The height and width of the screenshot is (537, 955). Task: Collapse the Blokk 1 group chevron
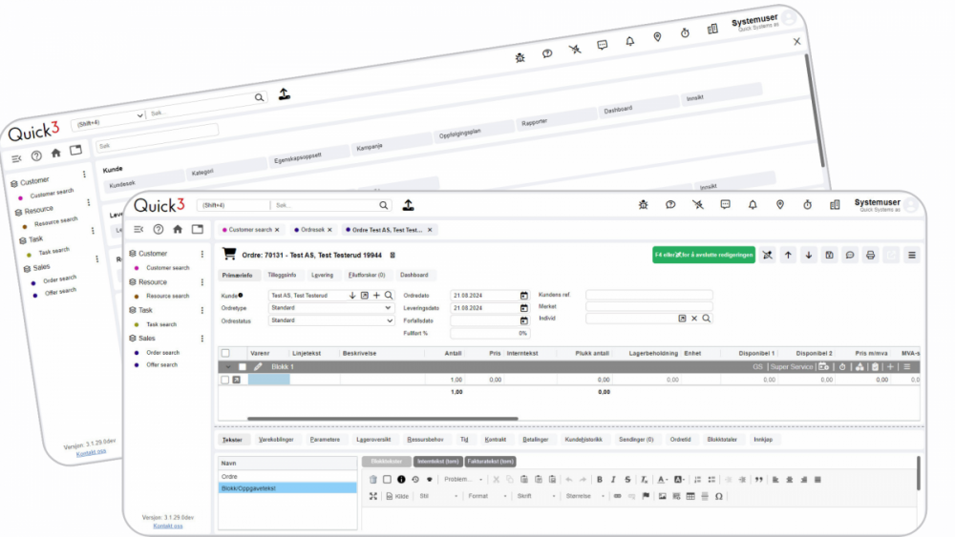click(x=228, y=366)
